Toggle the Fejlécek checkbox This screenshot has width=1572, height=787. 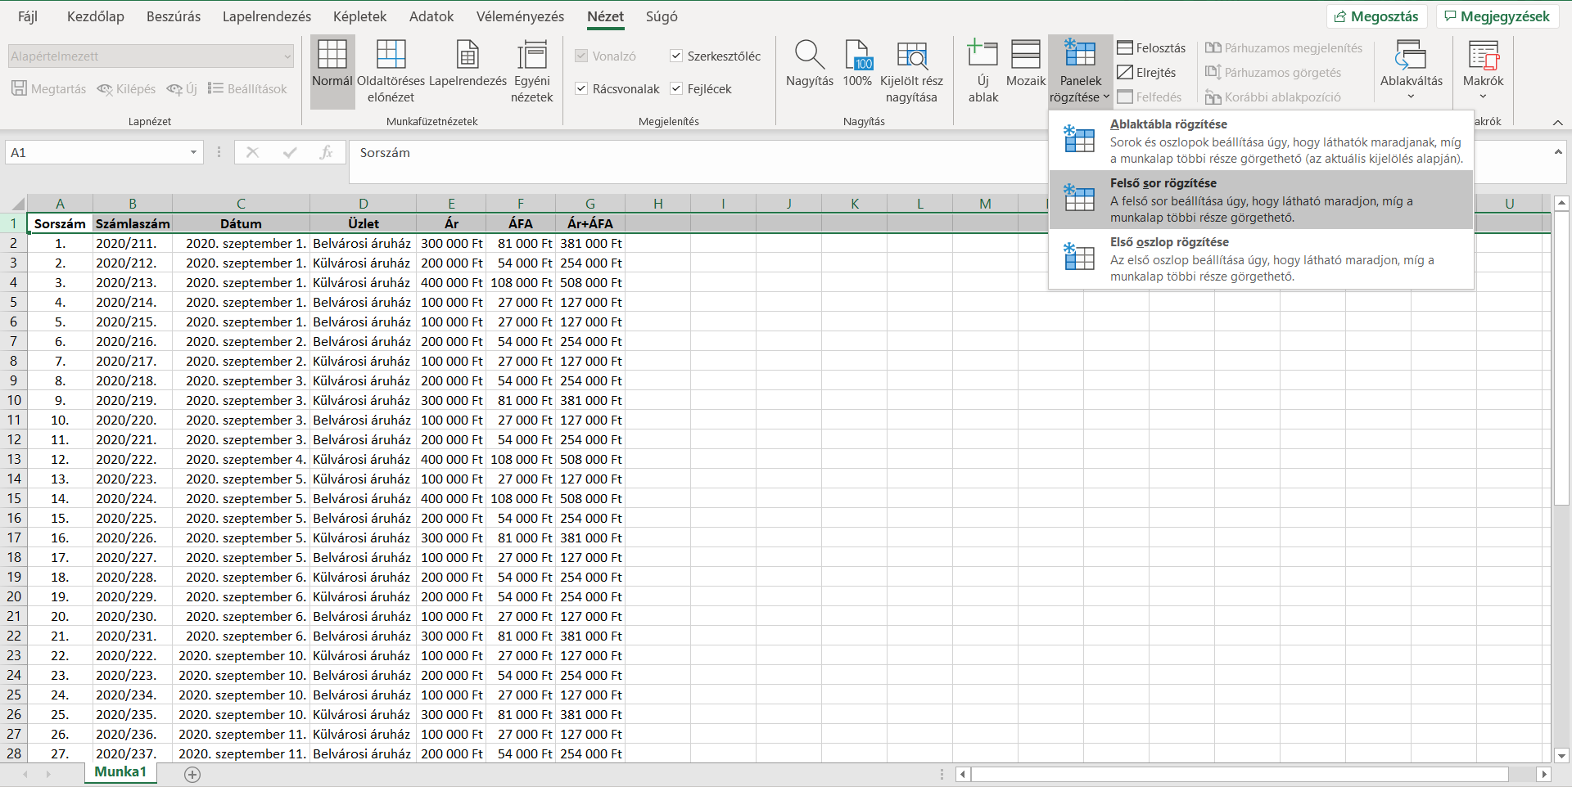[676, 89]
